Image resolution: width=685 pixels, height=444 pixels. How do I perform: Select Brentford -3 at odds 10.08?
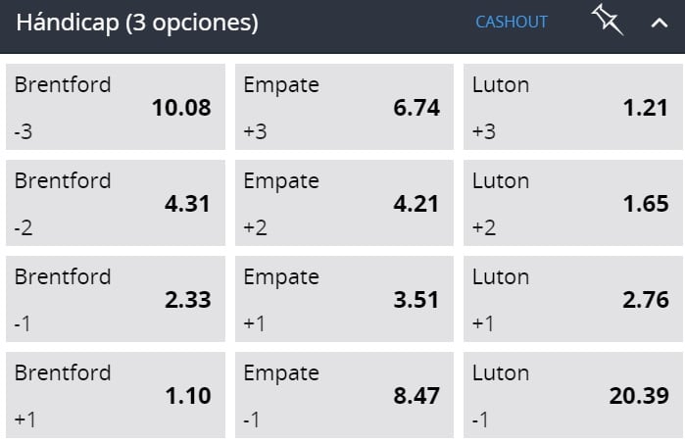point(116,107)
